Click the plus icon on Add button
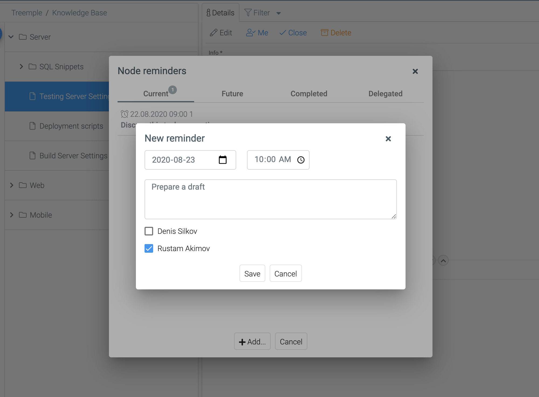Screen dimensions: 539x397 (x=242, y=342)
